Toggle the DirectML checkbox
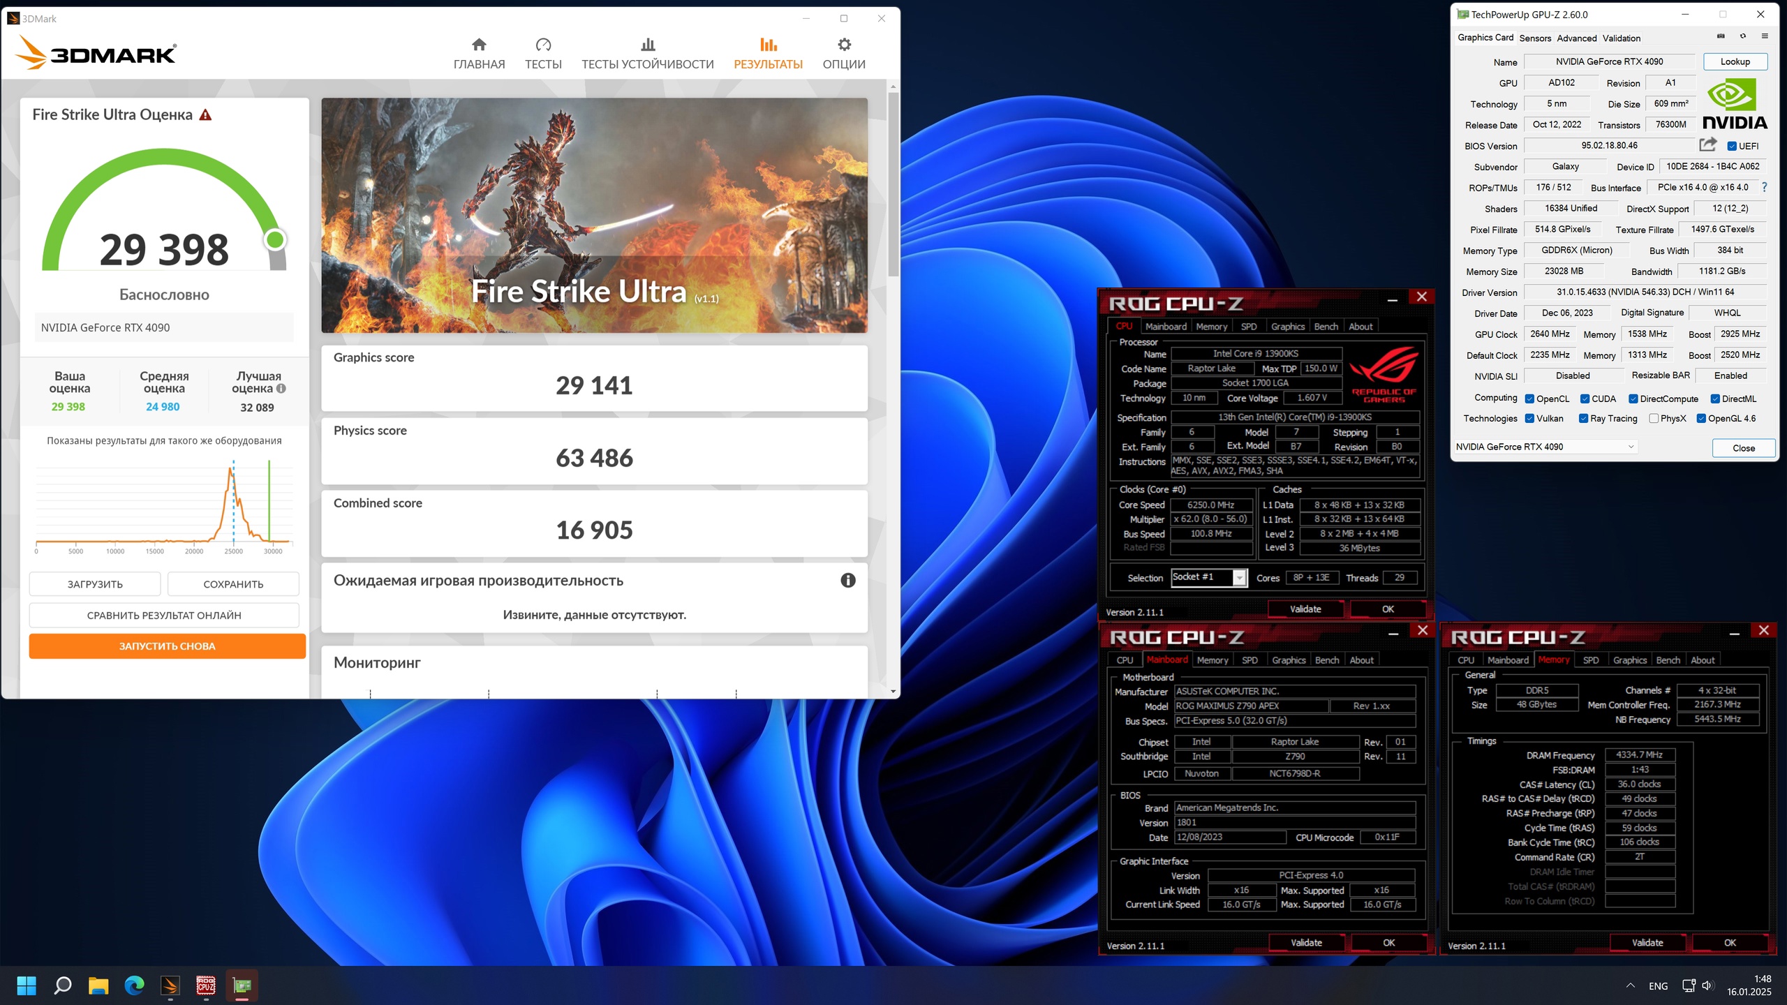Viewport: 1787px width, 1005px height. [1715, 399]
